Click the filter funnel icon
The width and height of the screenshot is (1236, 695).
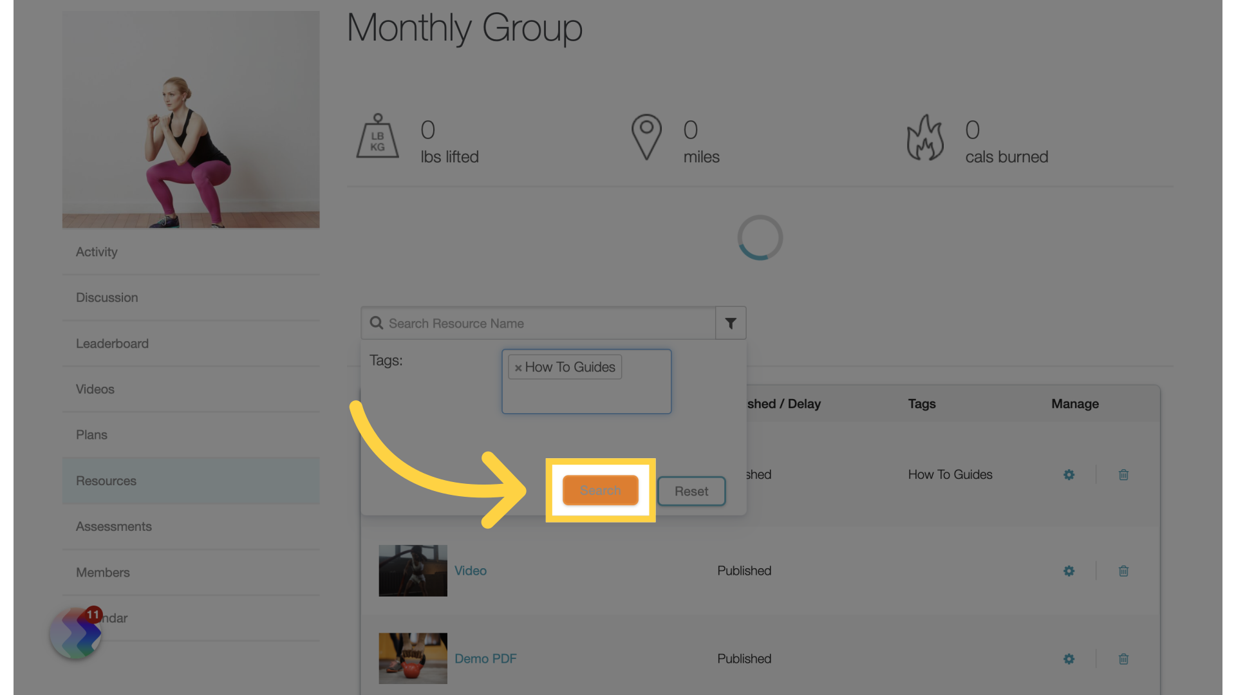coord(731,323)
